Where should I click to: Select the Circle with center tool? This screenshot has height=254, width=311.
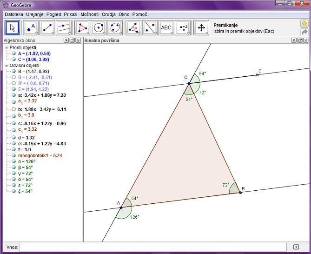point(99,28)
